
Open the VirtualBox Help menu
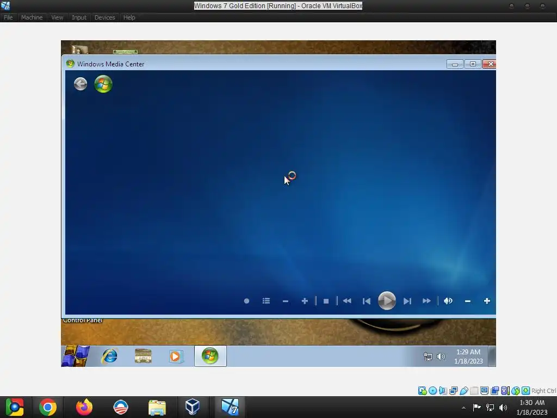tap(129, 17)
